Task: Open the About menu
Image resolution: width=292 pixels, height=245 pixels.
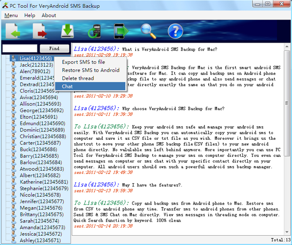Action: coord(49,15)
